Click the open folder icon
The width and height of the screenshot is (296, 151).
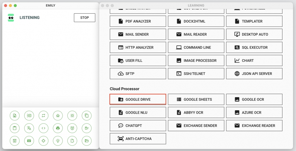click(x=87, y=141)
